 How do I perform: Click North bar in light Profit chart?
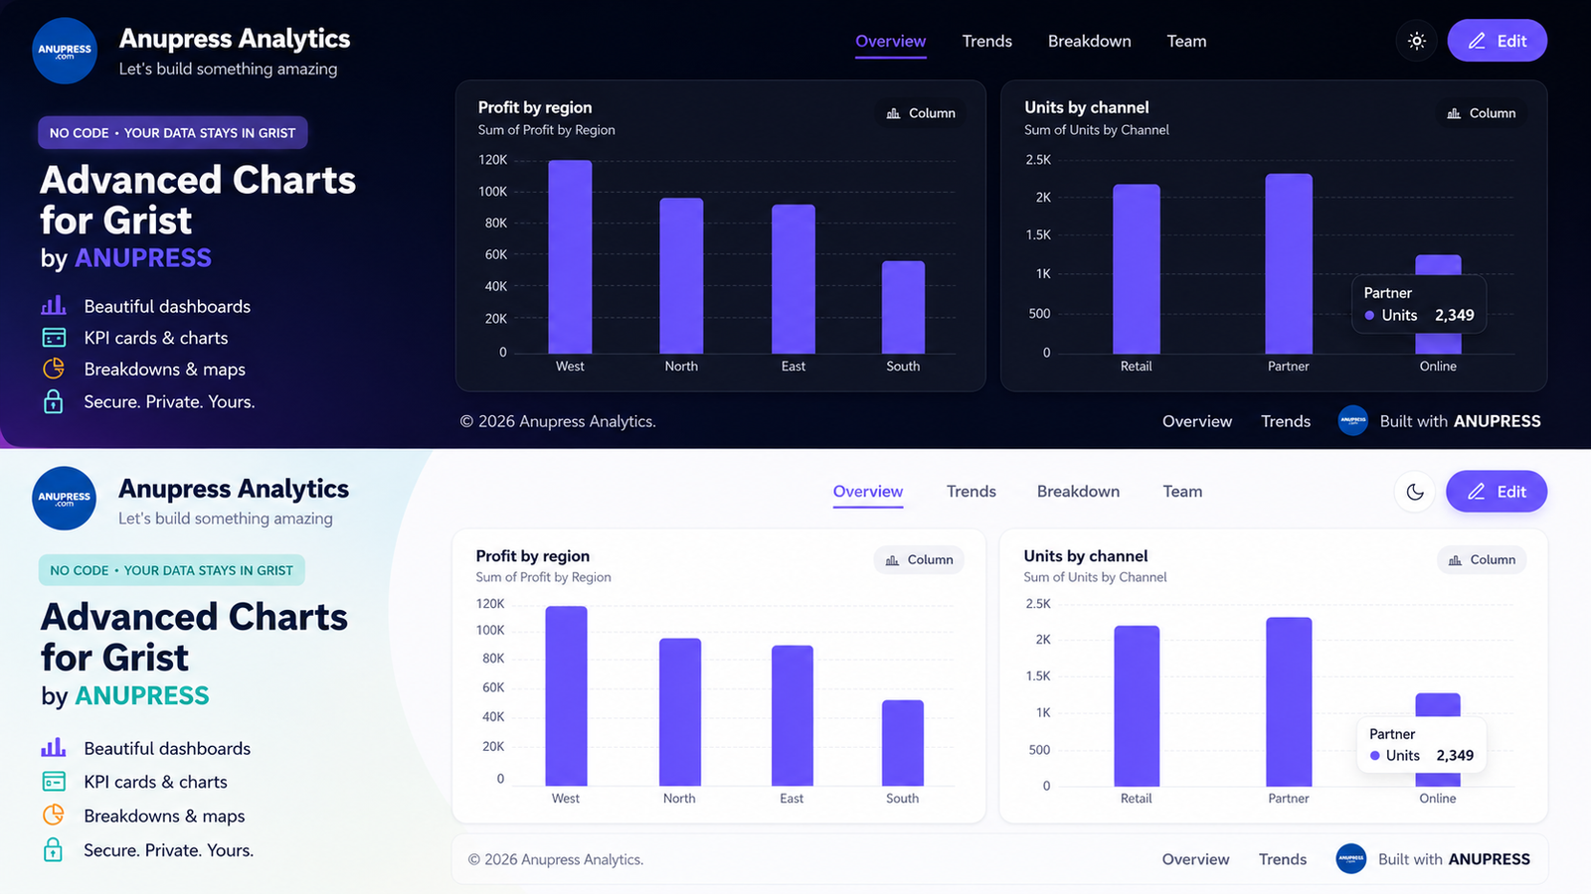[x=680, y=712]
